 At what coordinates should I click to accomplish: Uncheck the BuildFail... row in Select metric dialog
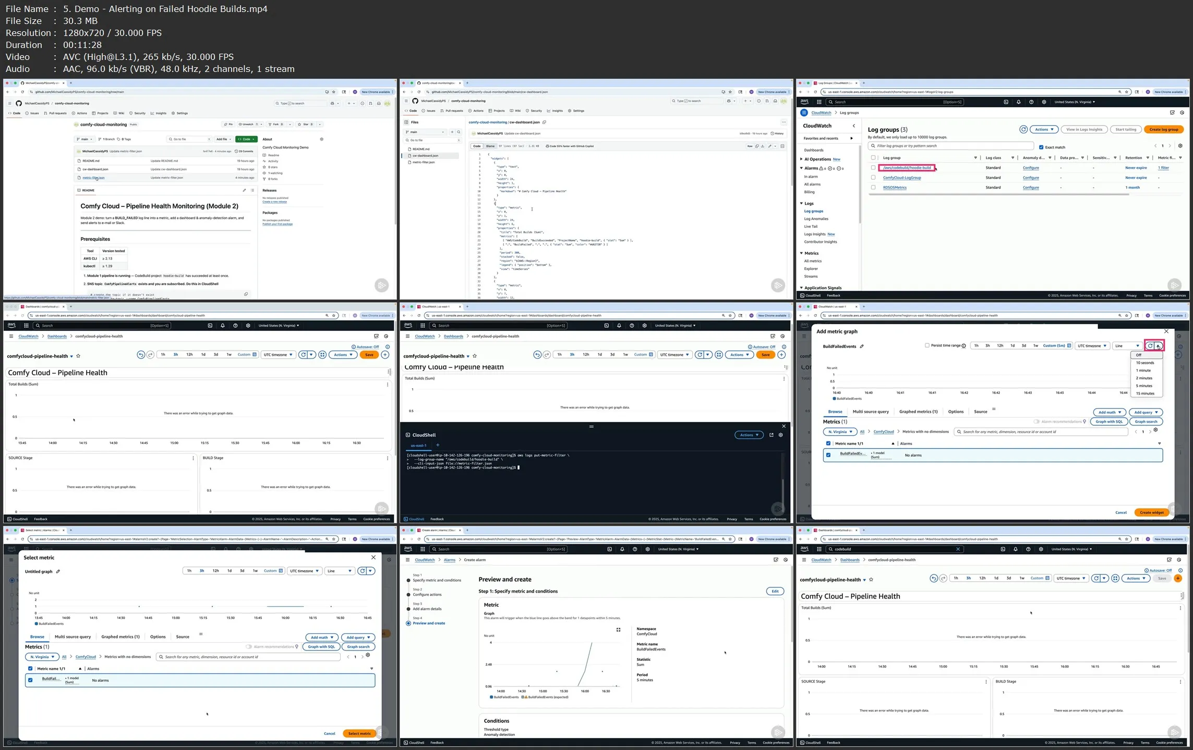point(30,680)
